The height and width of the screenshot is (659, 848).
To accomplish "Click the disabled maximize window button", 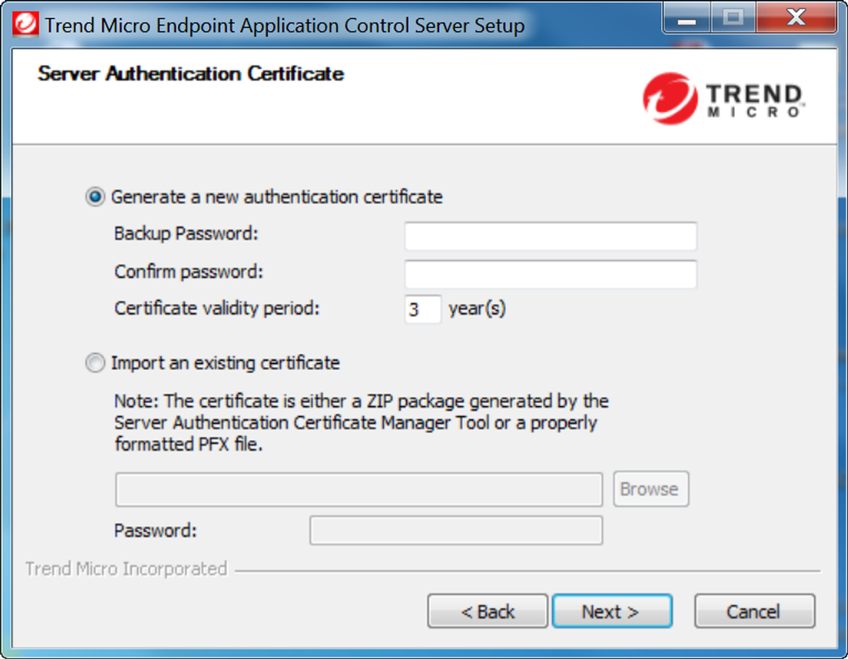I will (733, 18).
